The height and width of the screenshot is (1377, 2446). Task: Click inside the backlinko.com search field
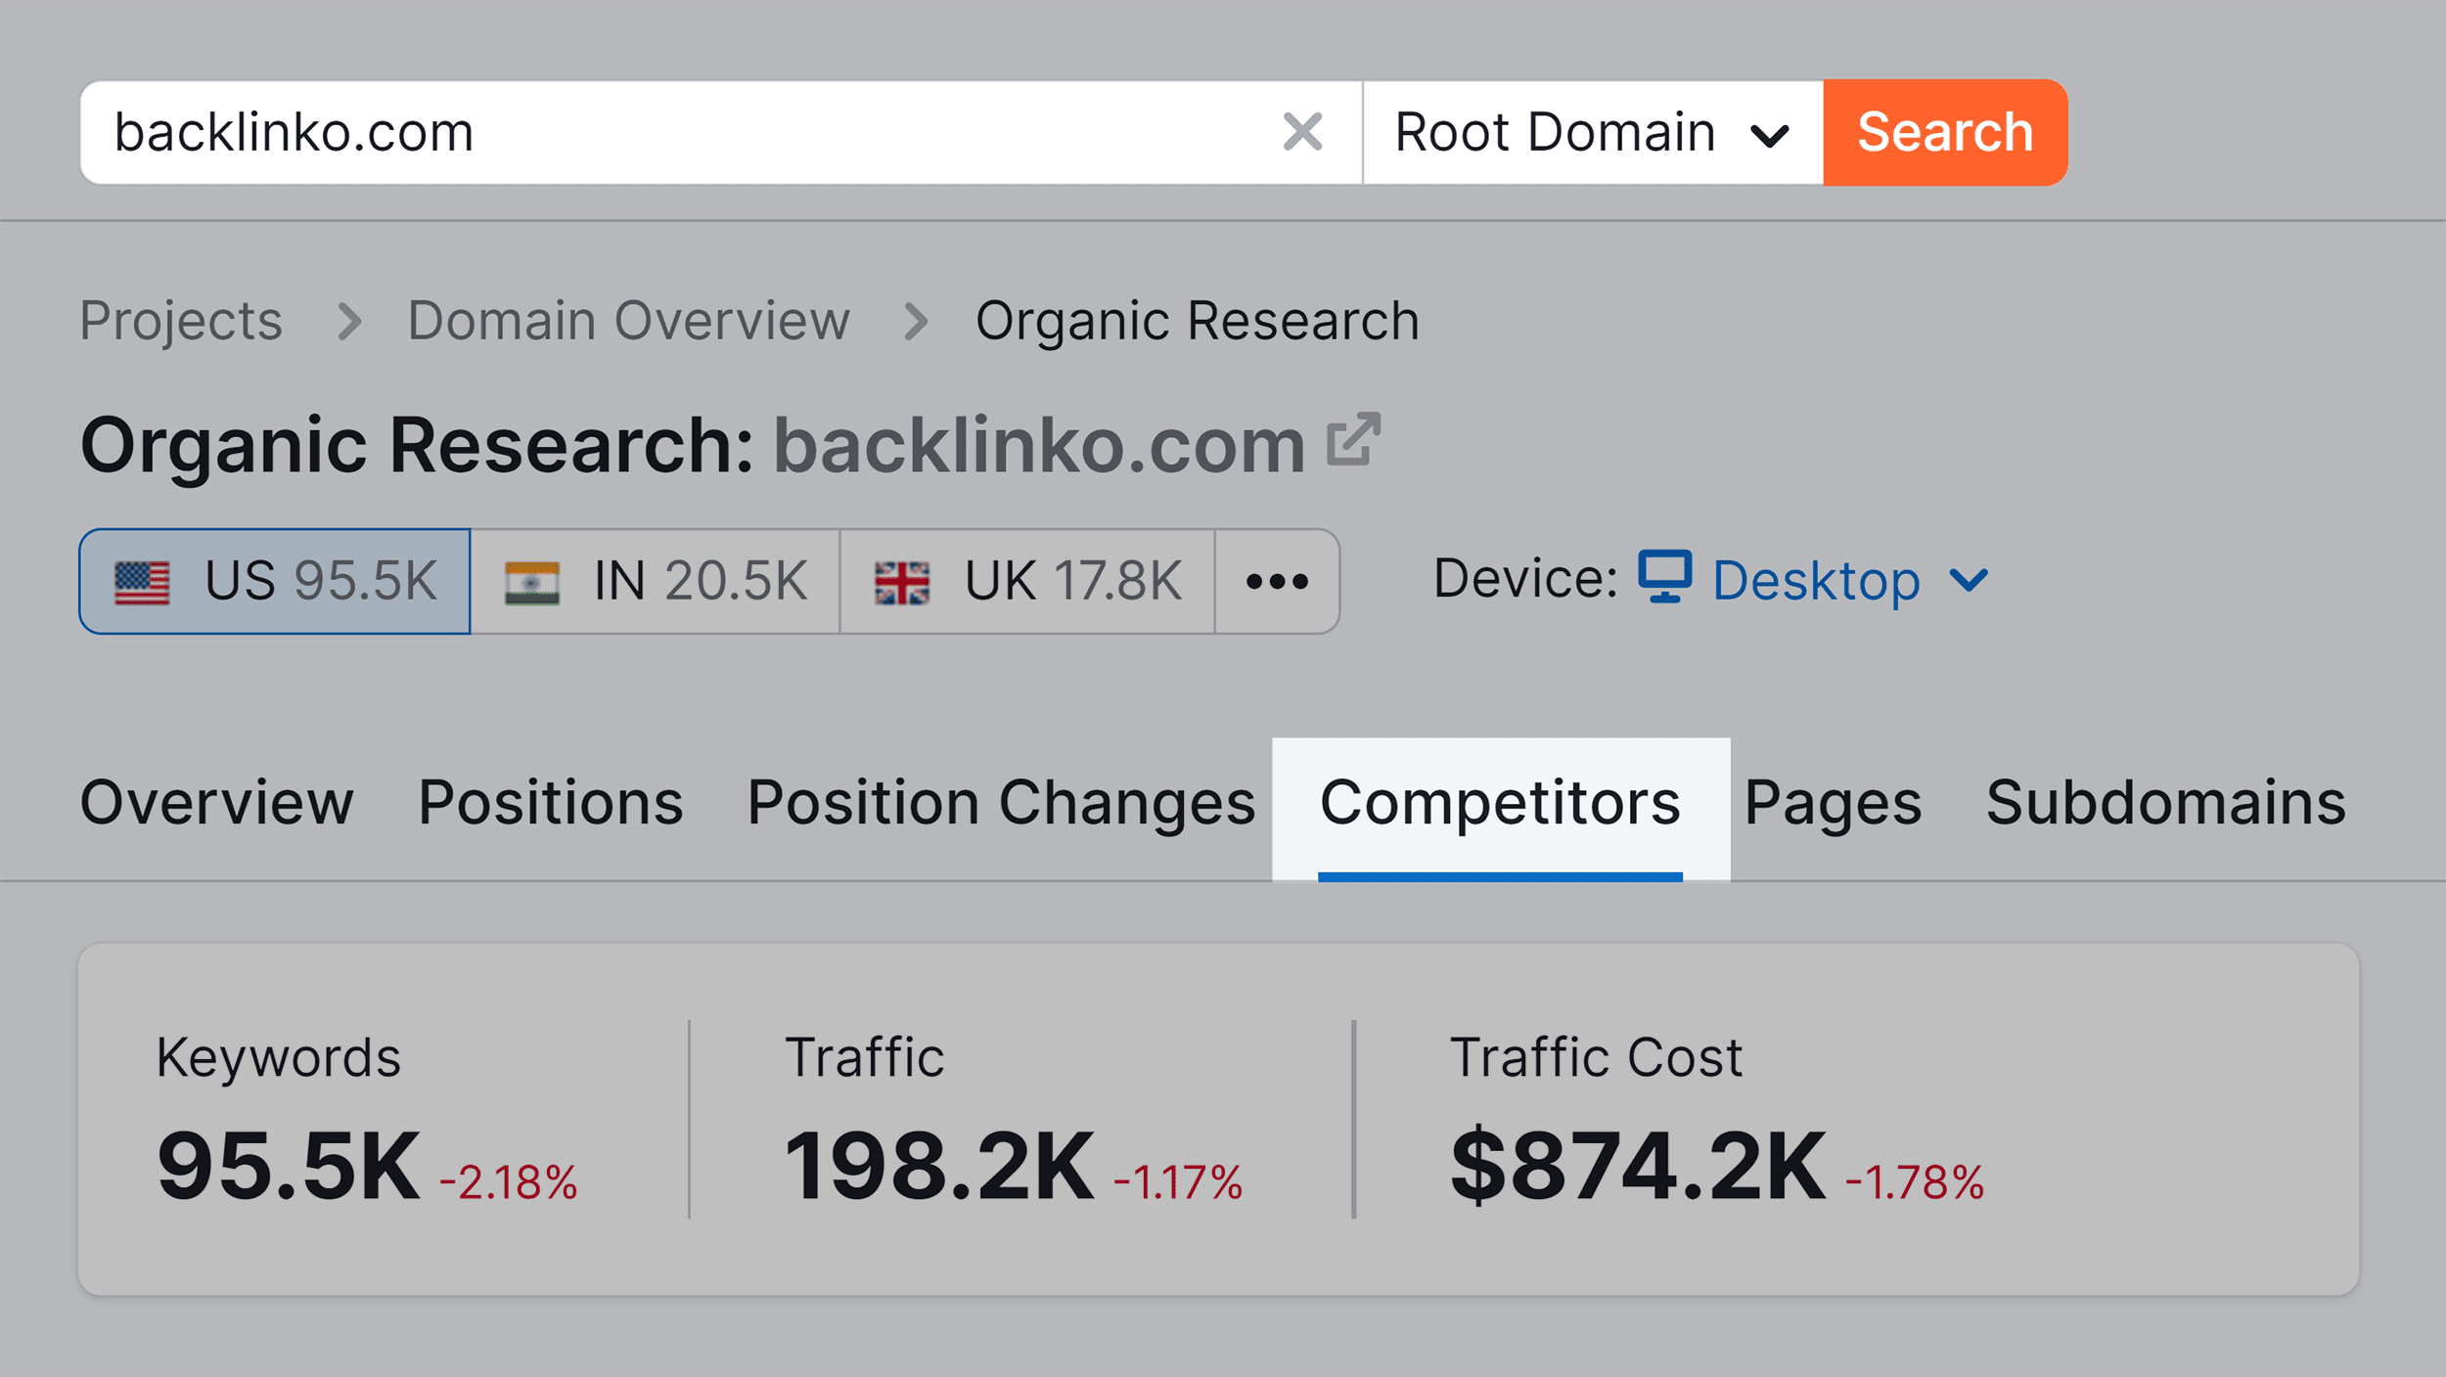pyautogui.click(x=587, y=131)
